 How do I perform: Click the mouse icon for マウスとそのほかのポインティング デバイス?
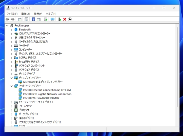pos(16,122)
